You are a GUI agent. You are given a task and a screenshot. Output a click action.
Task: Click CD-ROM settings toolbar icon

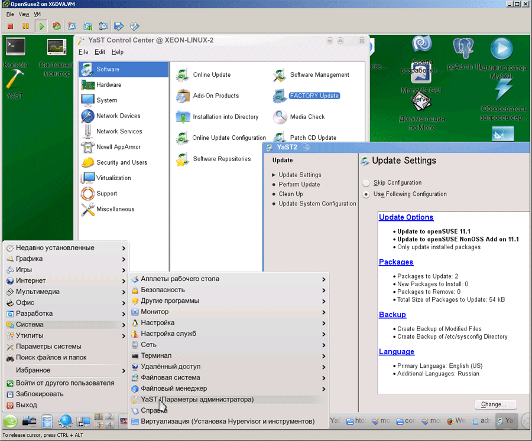coord(135,26)
